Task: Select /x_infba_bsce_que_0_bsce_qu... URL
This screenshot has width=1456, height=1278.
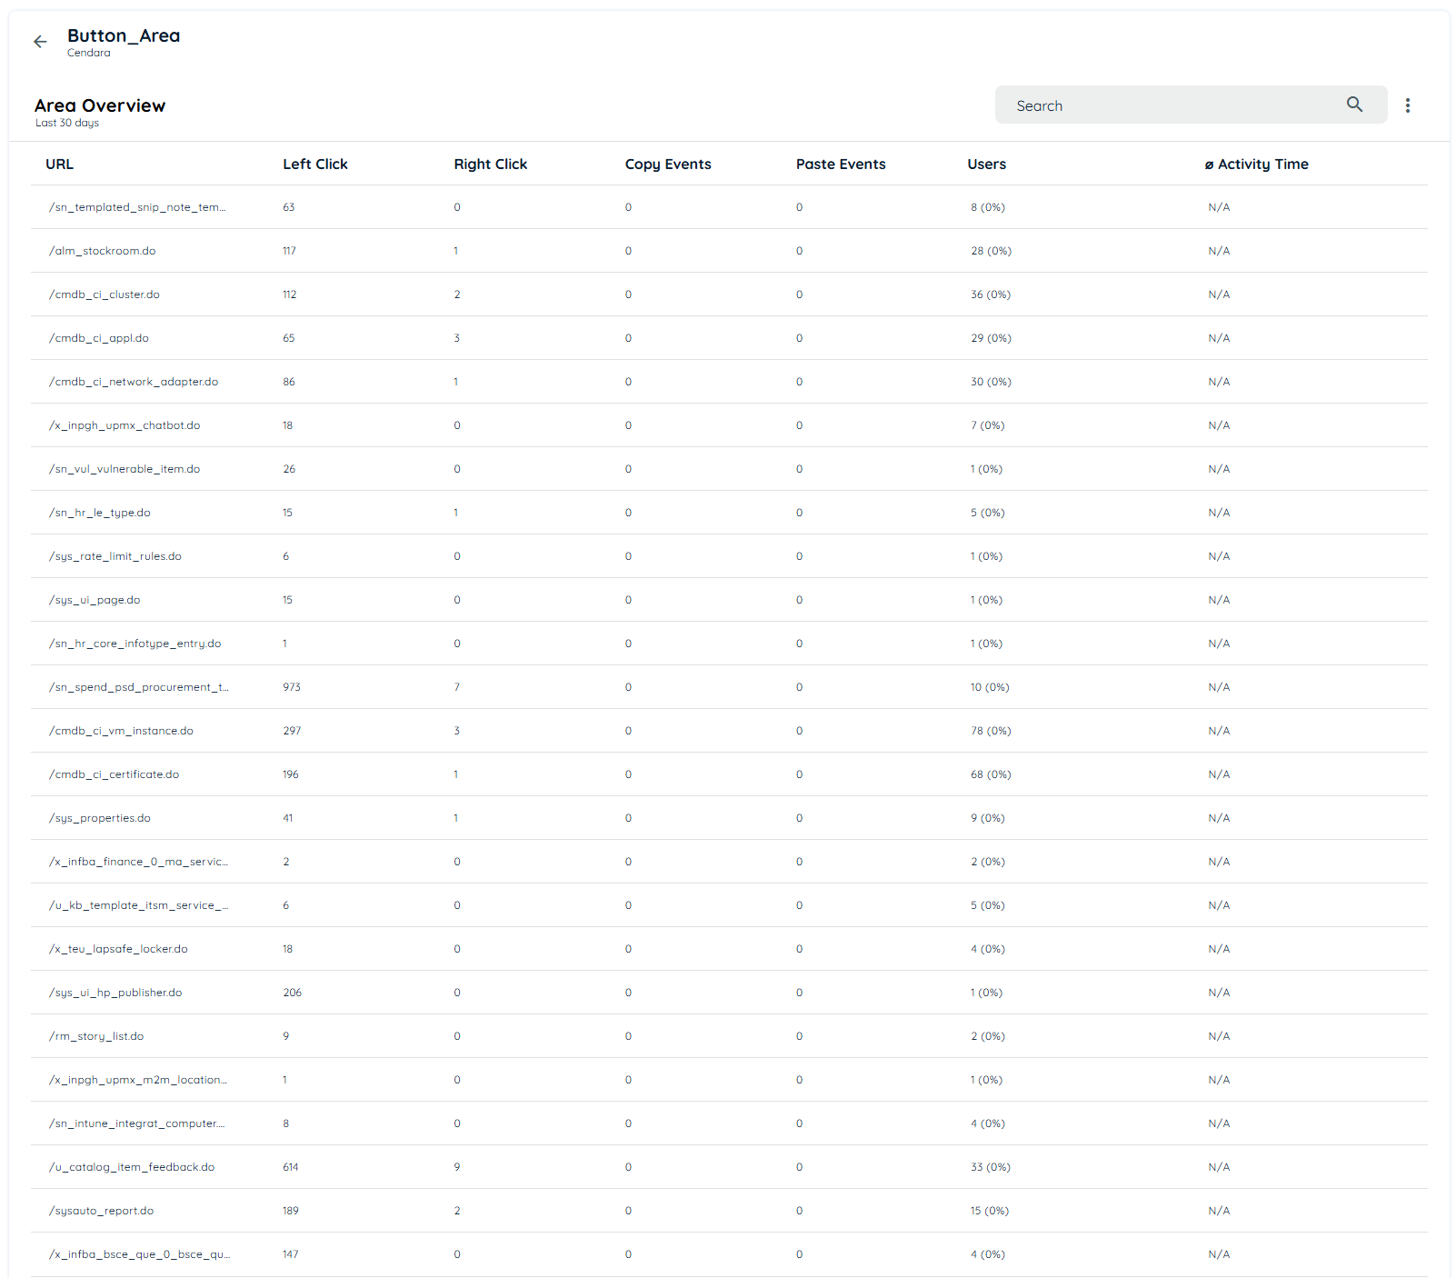Action: (140, 1254)
